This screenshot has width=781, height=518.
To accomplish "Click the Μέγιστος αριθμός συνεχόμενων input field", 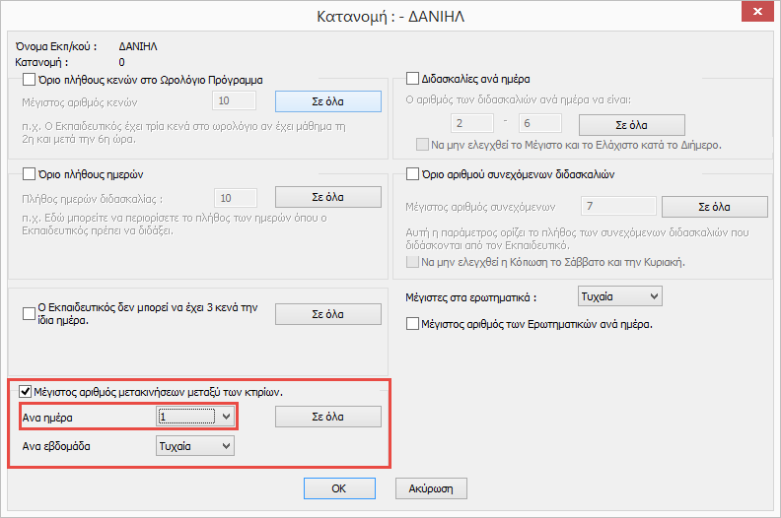I will coord(617,206).
